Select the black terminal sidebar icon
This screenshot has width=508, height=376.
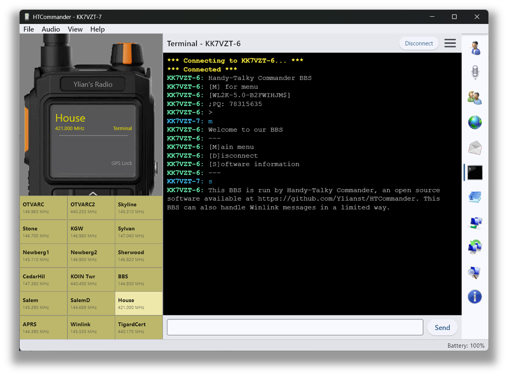coord(475,173)
